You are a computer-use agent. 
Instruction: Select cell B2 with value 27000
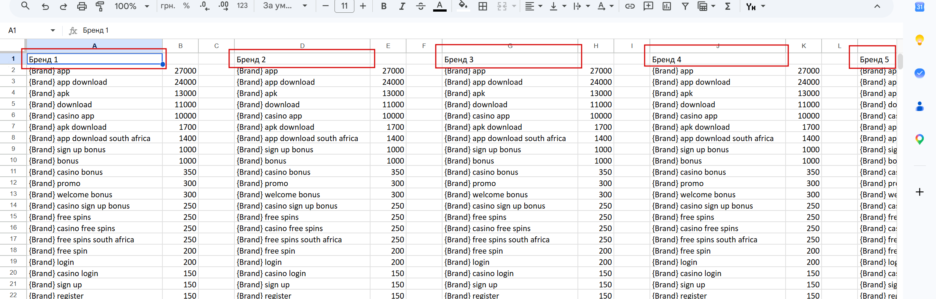pos(180,71)
